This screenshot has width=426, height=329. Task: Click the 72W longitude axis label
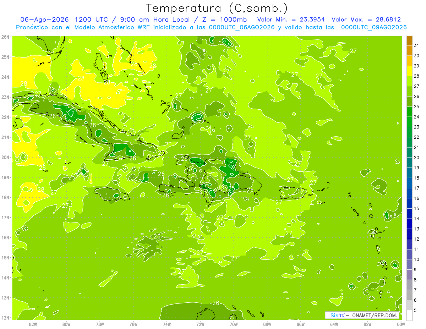pyautogui.click(x=200, y=324)
